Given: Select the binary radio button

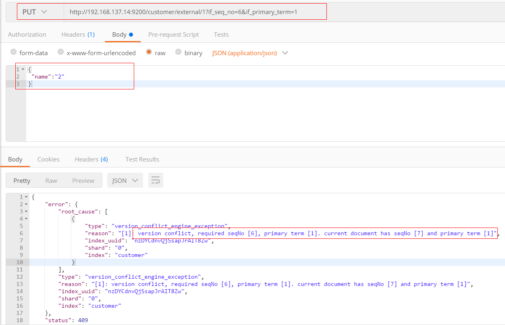Looking at the screenshot, I should (x=179, y=52).
